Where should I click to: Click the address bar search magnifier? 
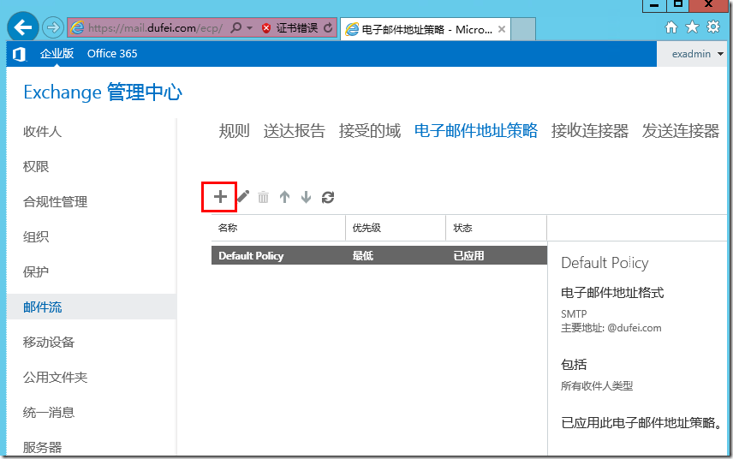pyautogui.click(x=236, y=28)
